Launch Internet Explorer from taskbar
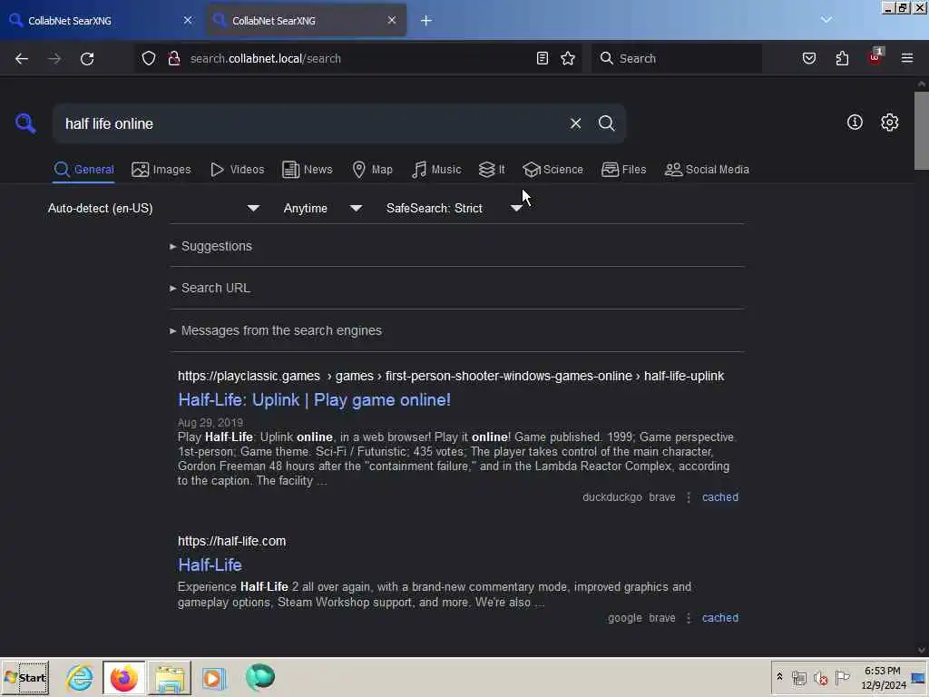The width and height of the screenshot is (929, 697). point(80,678)
